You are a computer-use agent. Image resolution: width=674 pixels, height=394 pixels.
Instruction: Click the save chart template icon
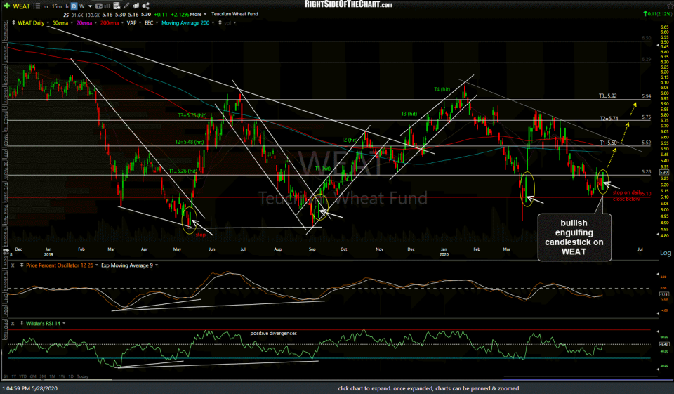(x=117, y=6)
